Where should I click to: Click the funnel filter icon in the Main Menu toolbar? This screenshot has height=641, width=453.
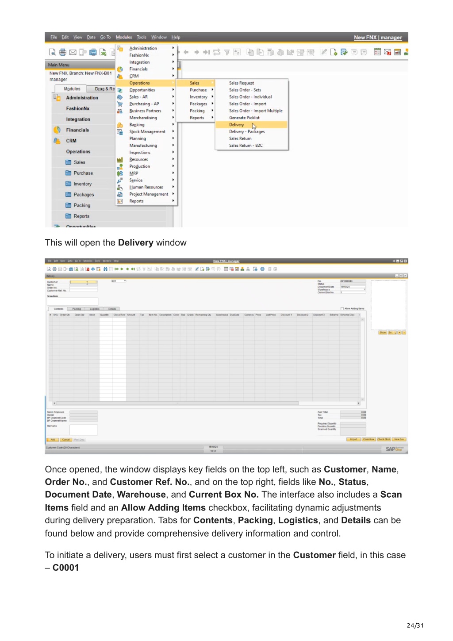227,52
